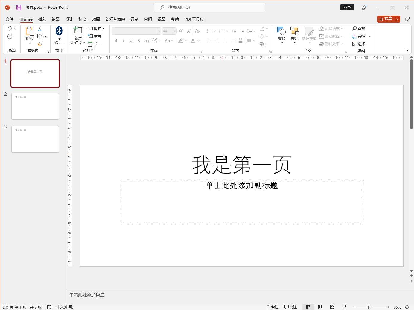Viewport: 414px width, 310px height.
Task: Click the Undo icon
Action: [x=10, y=29]
